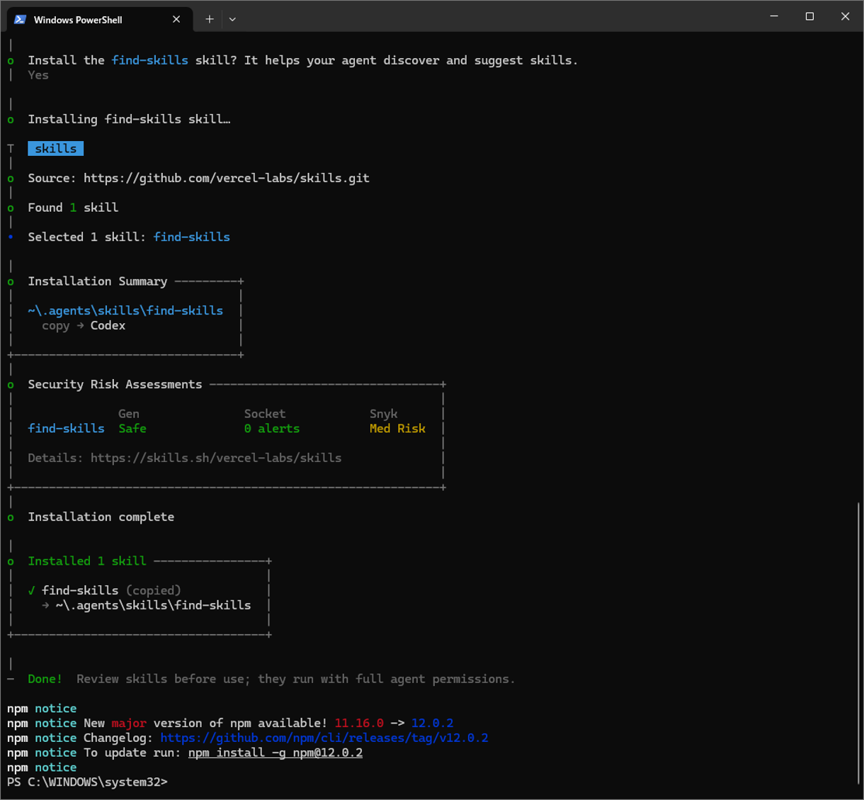The width and height of the screenshot is (864, 800).
Task: Click 'copy → Codex' line
Action: 84,325
